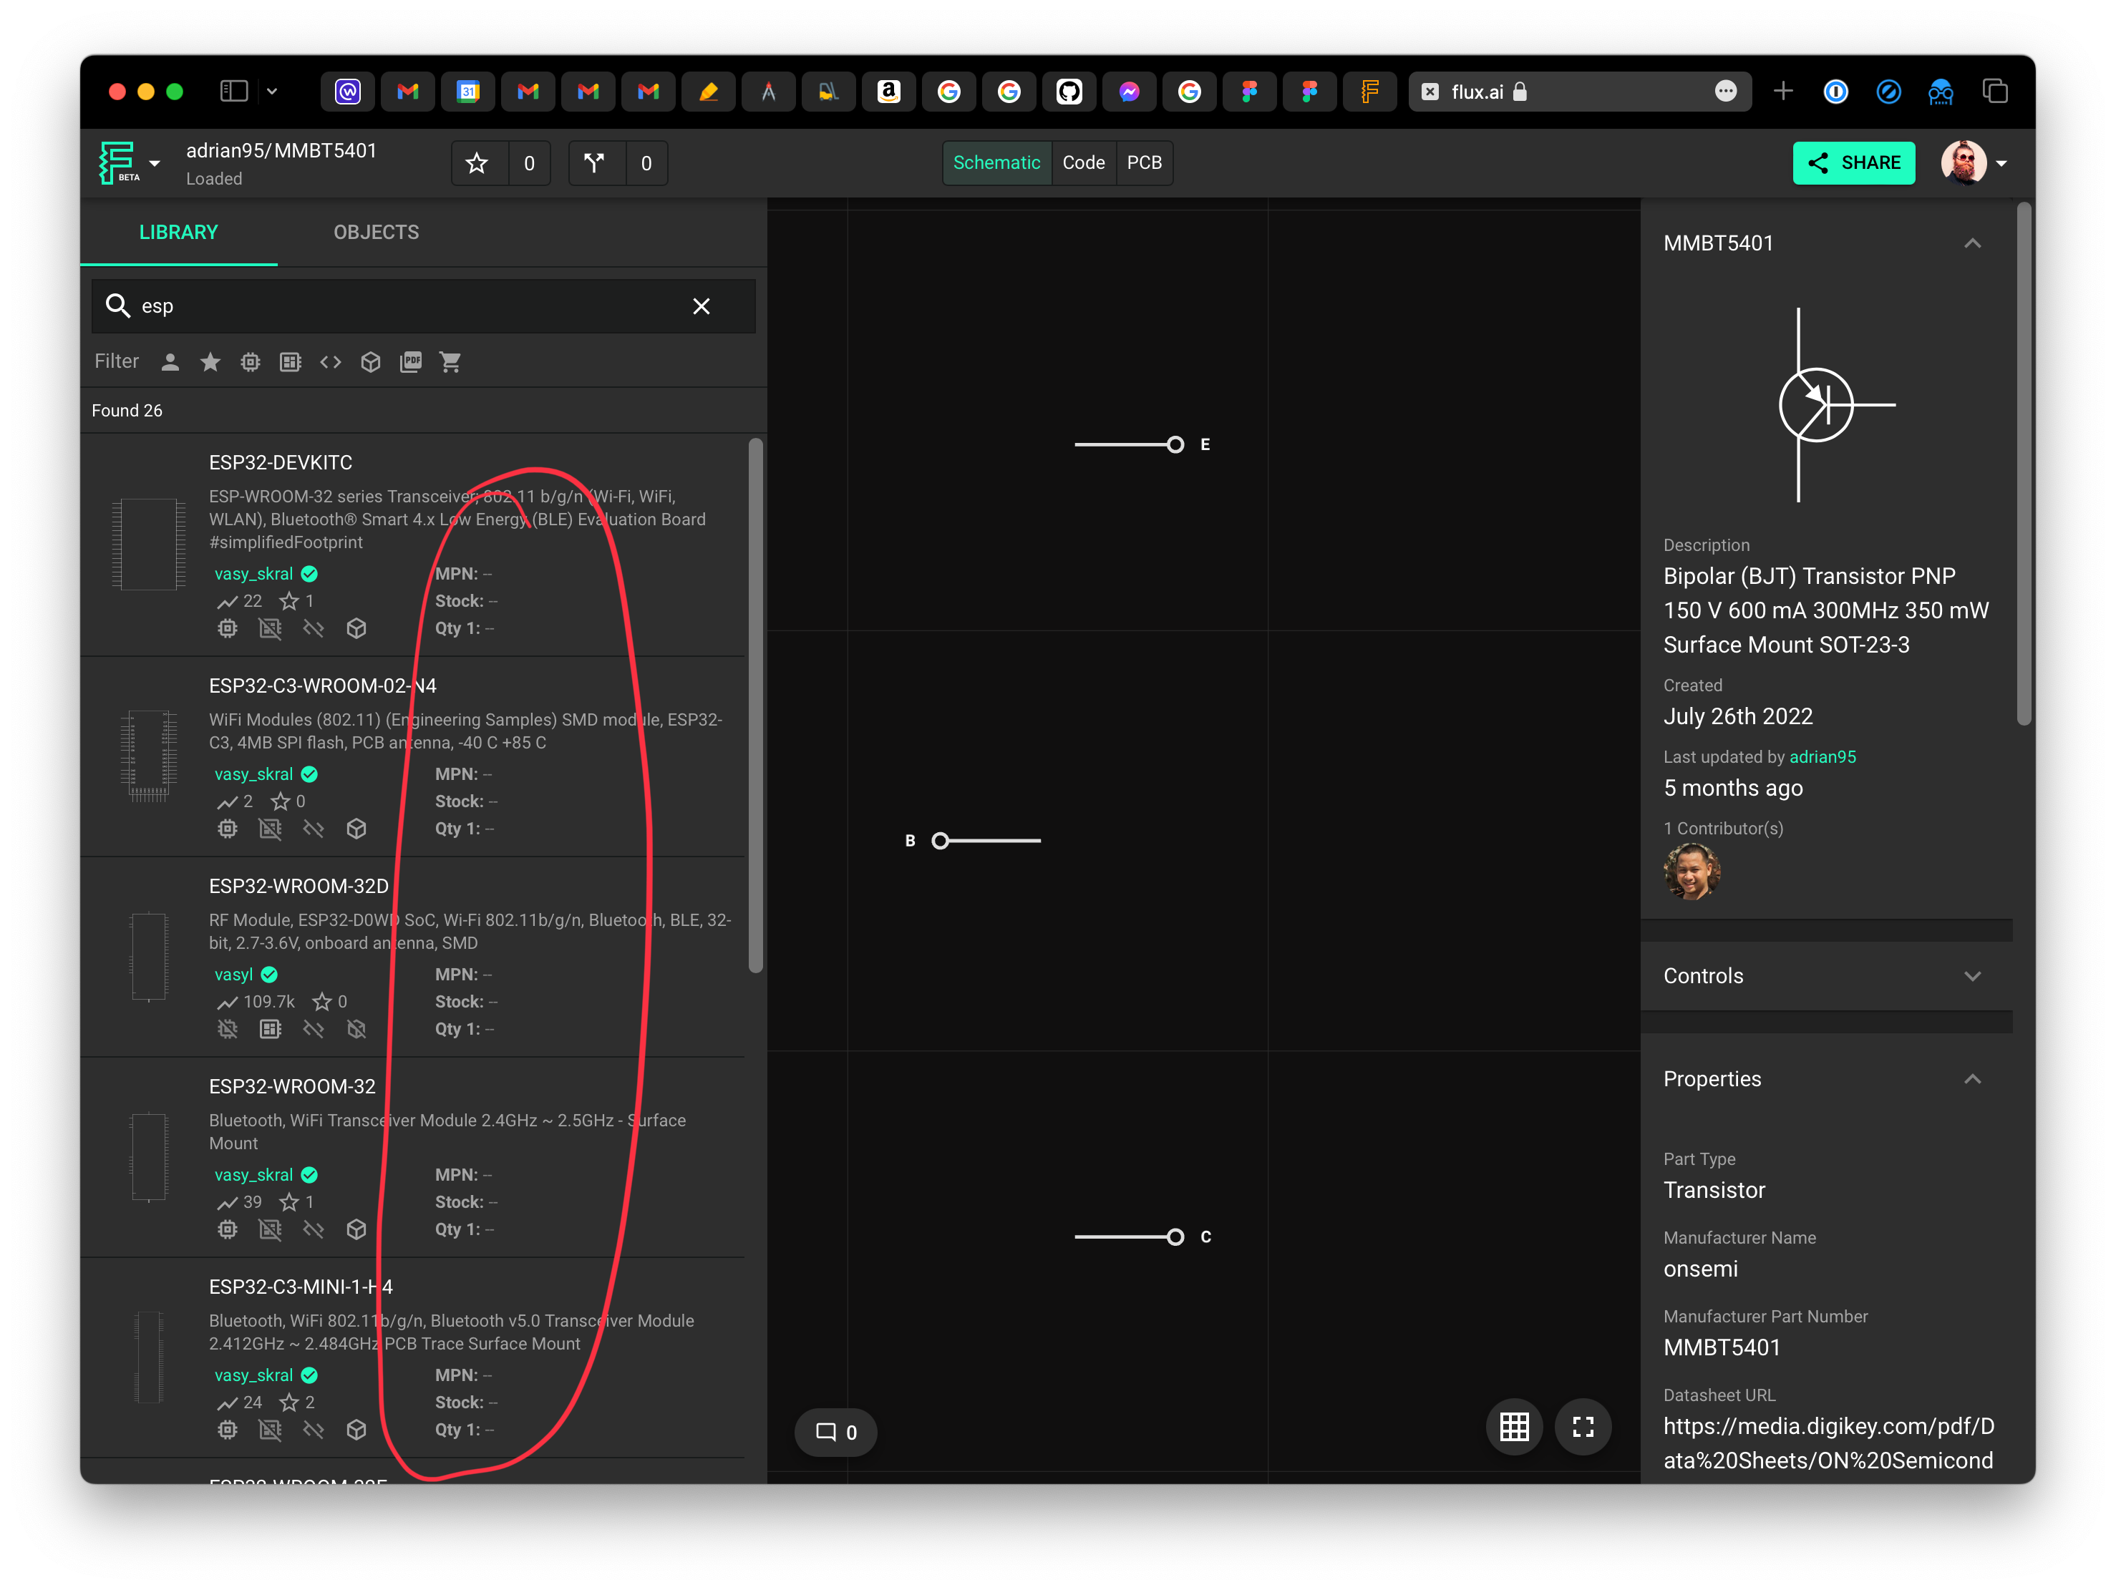Fork the project with fork icon
Image resolution: width=2116 pixels, height=1590 pixels.
(x=595, y=163)
